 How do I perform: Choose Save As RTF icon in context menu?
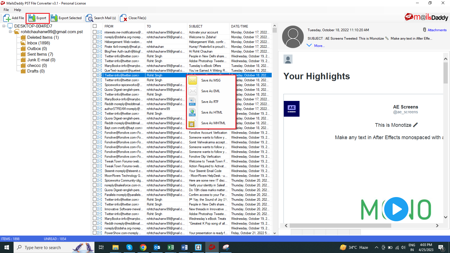click(193, 102)
